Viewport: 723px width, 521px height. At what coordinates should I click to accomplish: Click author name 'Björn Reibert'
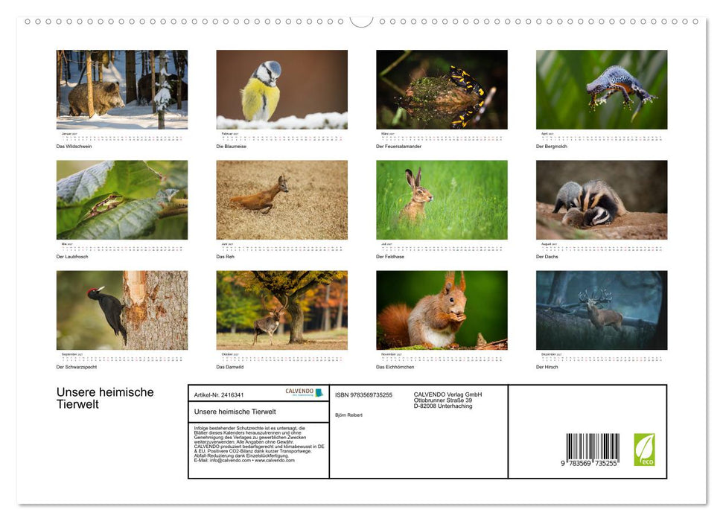(x=348, y=415)
